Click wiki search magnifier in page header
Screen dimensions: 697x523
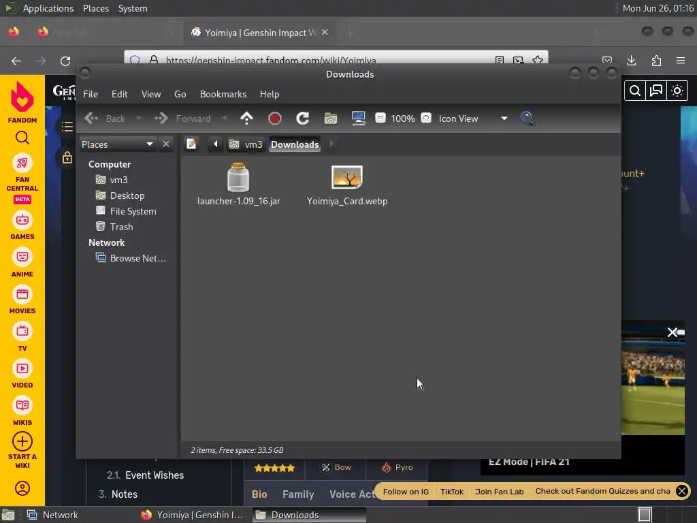click(635, 91)
